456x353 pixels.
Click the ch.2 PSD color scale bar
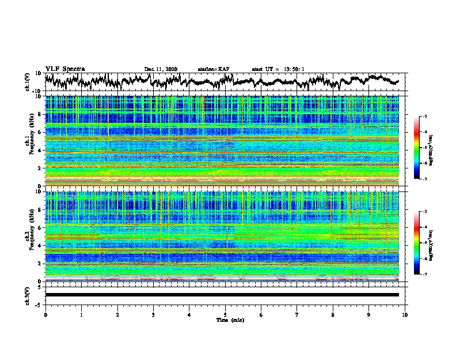(416, 243)
